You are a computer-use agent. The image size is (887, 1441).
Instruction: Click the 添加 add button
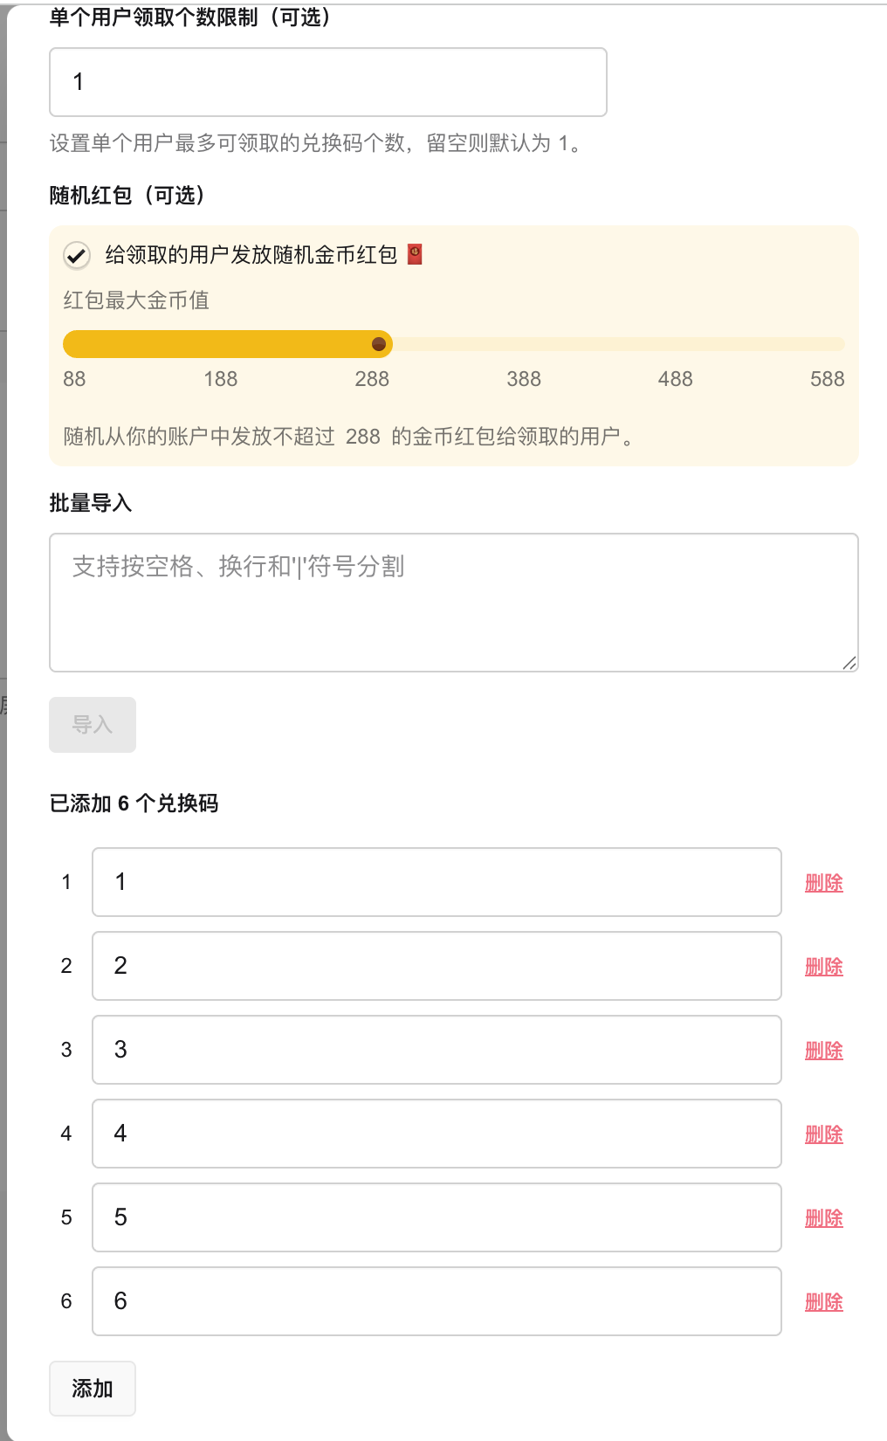click(x=93, y=1389)
